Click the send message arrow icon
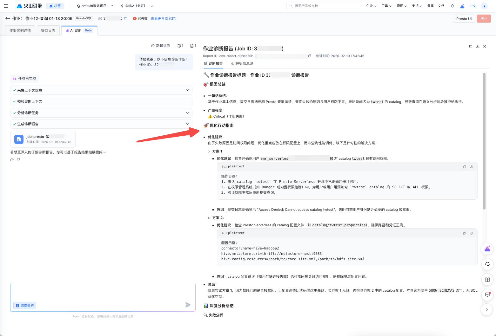 tap(188, 305)
